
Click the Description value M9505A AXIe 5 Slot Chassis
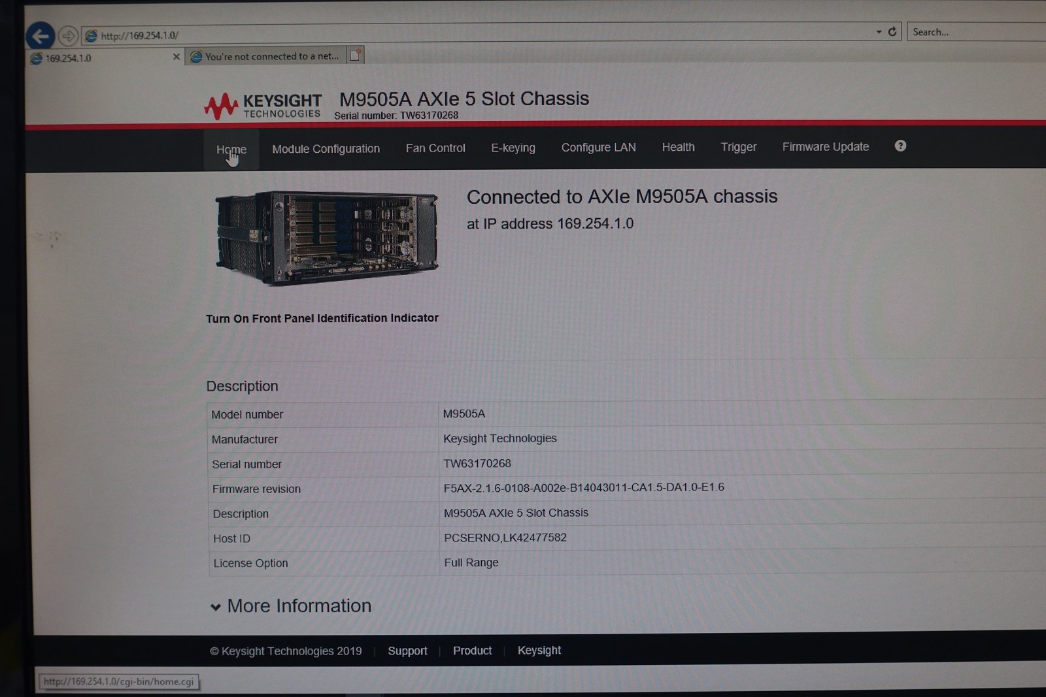[516, 513]
